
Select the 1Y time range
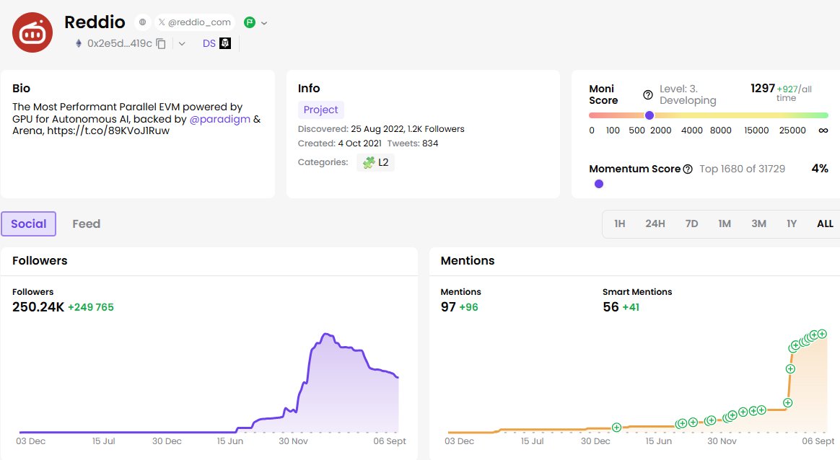tap(792, 224)
